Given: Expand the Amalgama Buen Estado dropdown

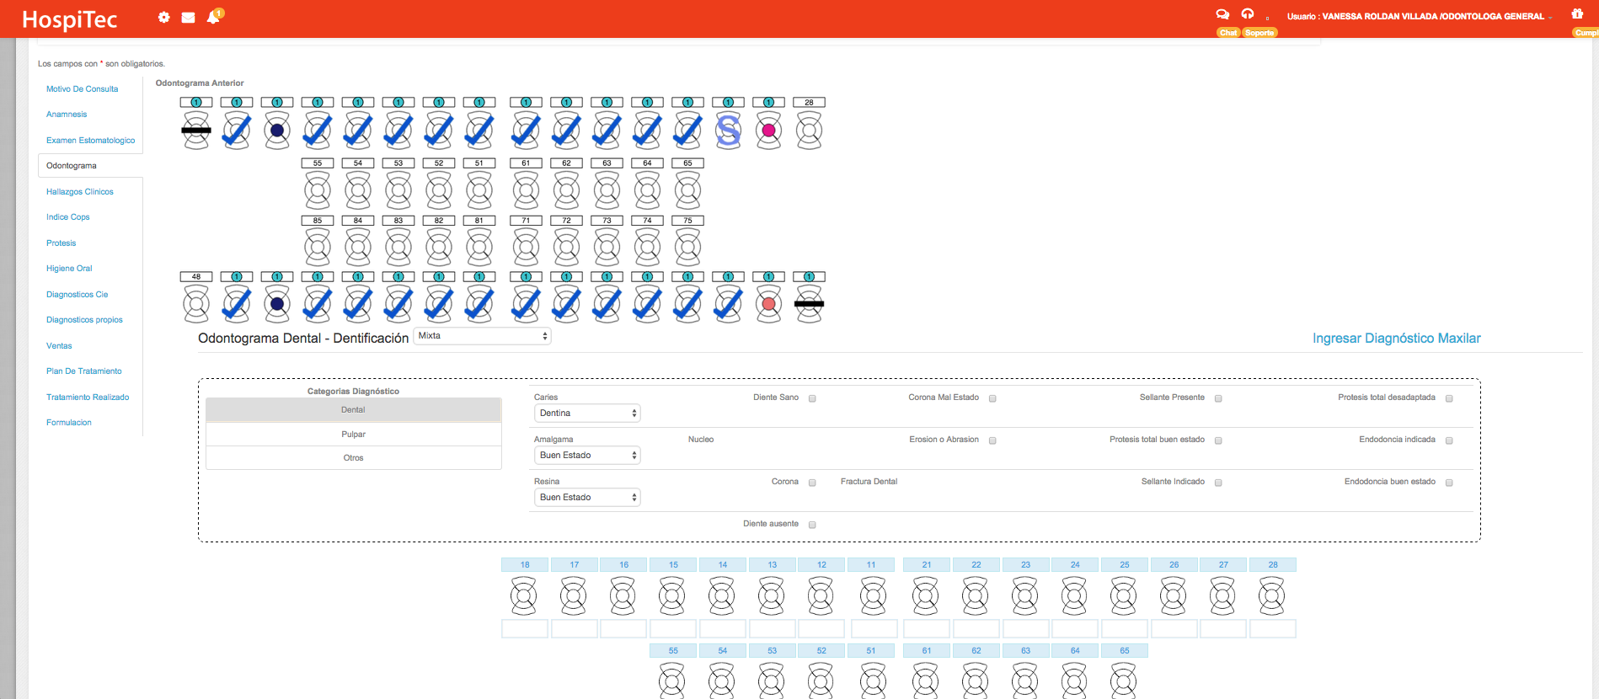Looking at the screenshot, I should (587, 456).
